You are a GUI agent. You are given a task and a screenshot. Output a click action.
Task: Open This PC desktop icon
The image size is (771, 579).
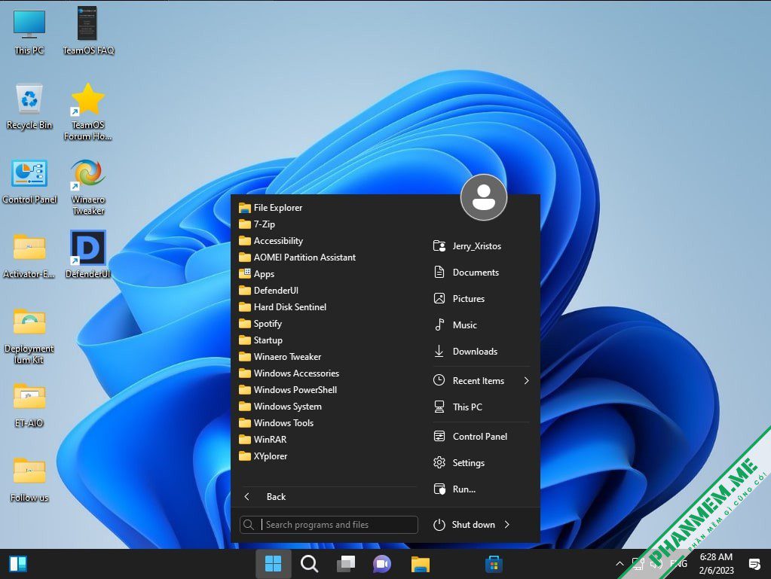pyautogui.click(x=29, y=30)
